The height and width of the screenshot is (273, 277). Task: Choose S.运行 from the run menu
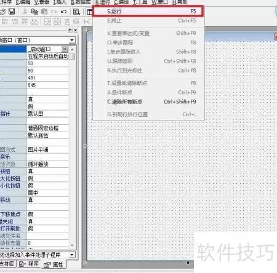tap(148, 11)
